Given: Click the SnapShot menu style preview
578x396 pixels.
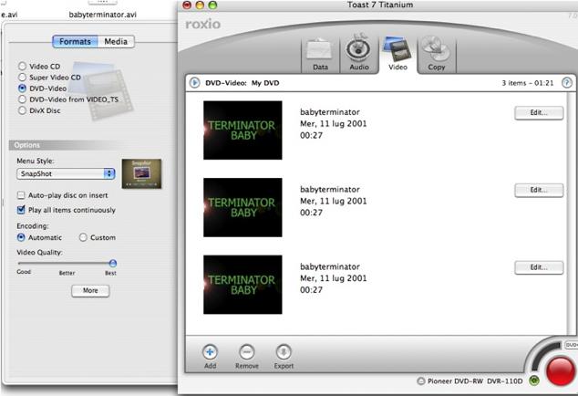Looking at the screenshot, I should tap(141, 173).
